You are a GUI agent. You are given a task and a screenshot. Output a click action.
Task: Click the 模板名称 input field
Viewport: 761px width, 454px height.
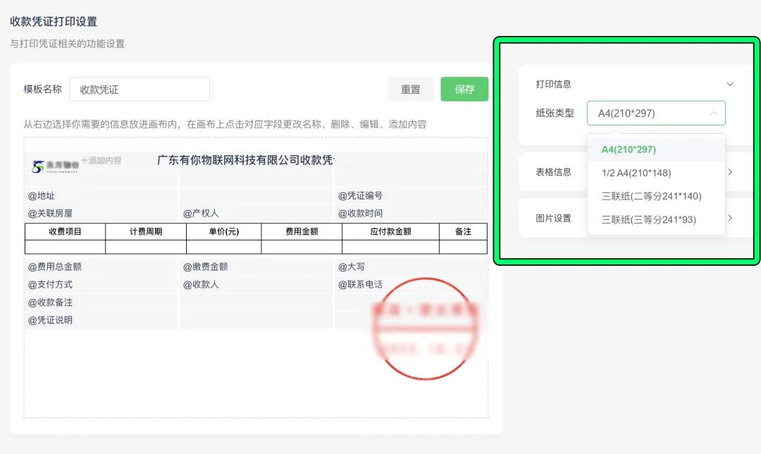tap(139, 90)
